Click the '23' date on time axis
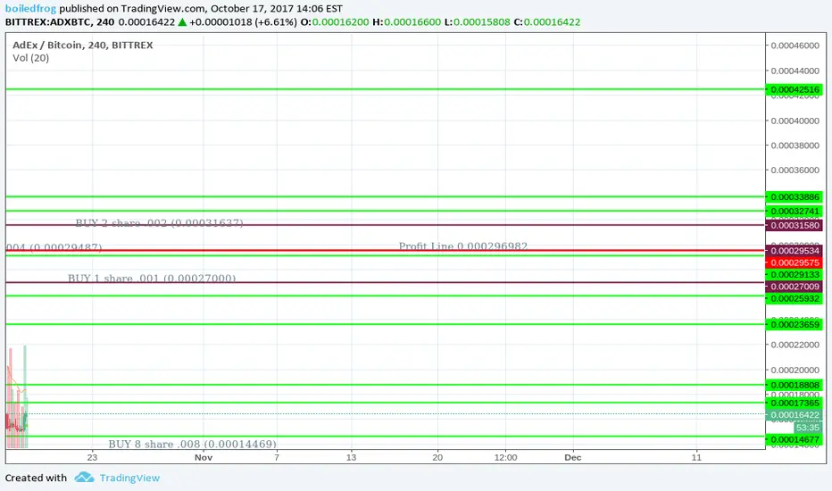Image resolution: width=832 pixels, height=491 pixels. (92, 457)
